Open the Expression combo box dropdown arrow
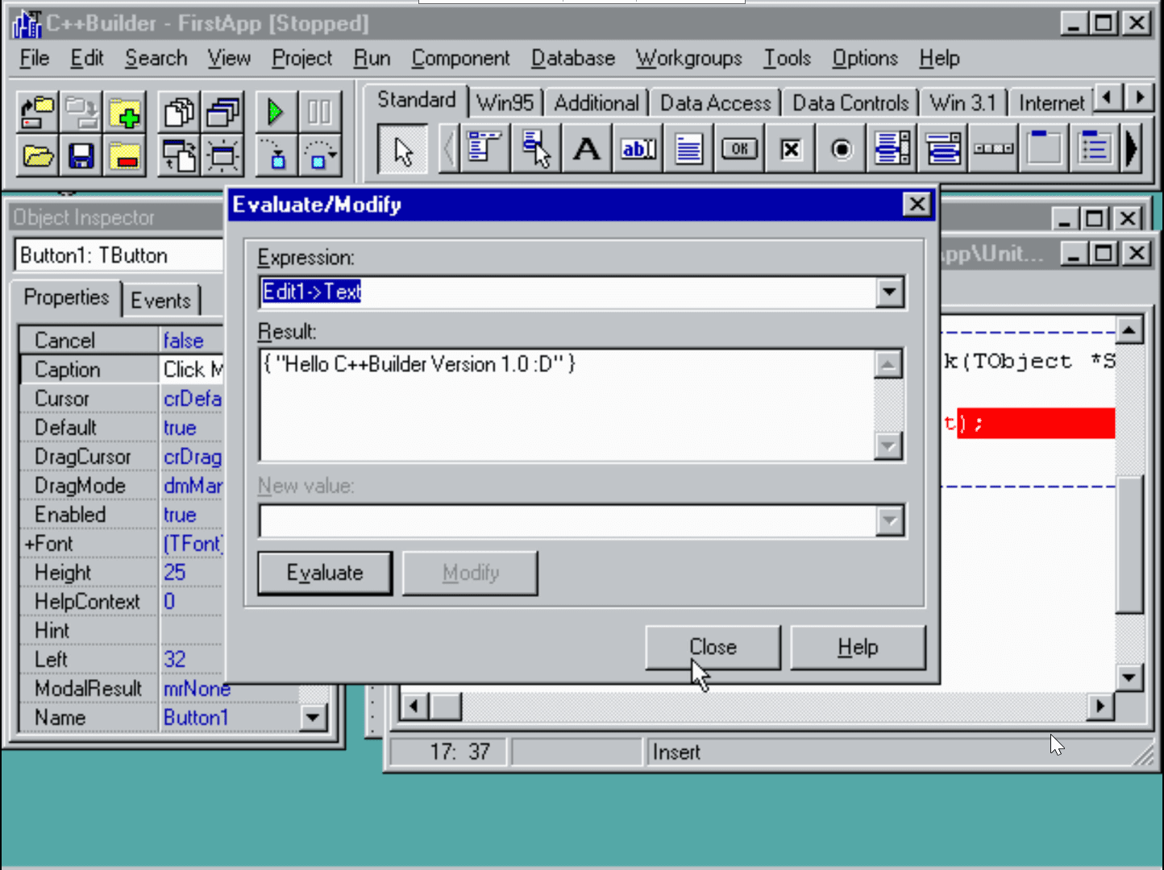 click(x=889, y=292)
